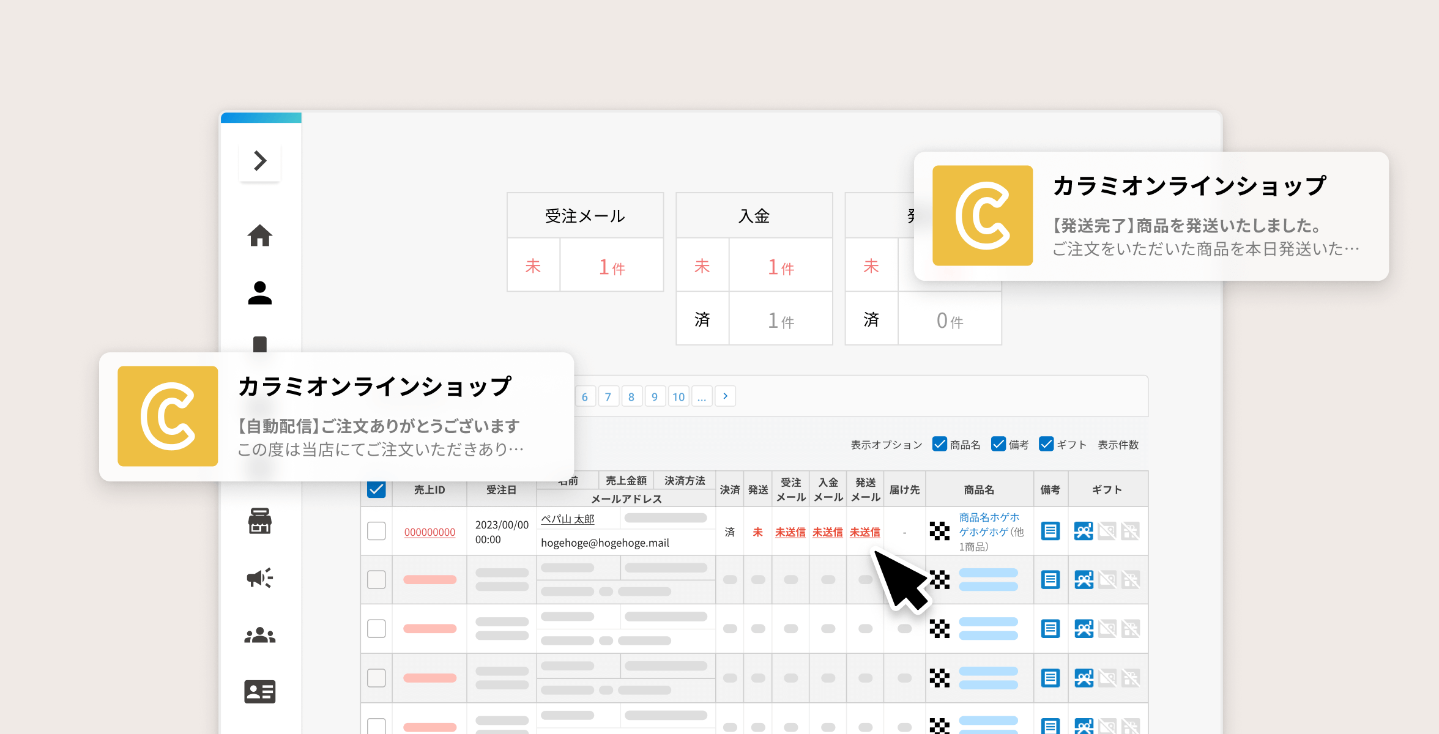Image resolution: width=1439 pixels, height=734 pixels.
Task: Open the Home icon in sidebar
Action: click(260, 235)
